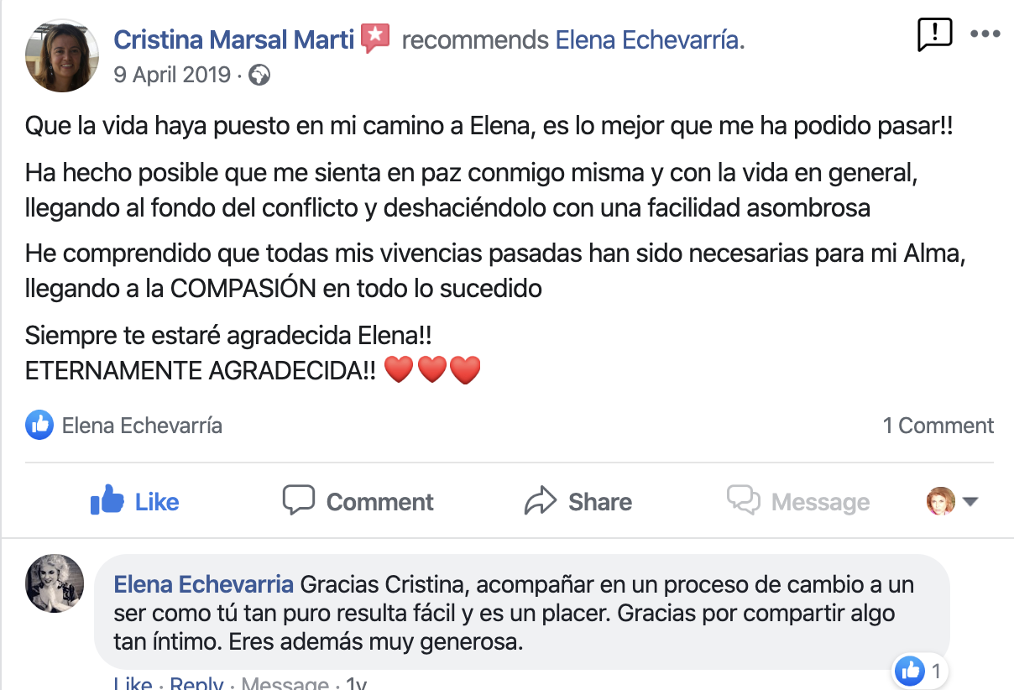Screen dimensions: 1014x690
Task: Open Cristina Marsal Marti's profile link
Action: click(233, 39)
